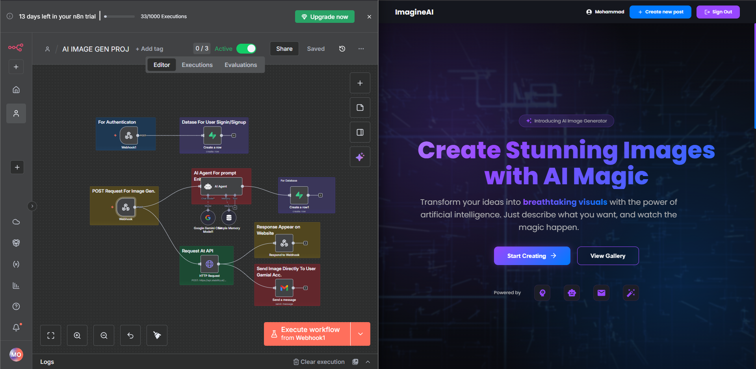
Task: Click the executions usage progress bar
Action: (x=119, y=17)
